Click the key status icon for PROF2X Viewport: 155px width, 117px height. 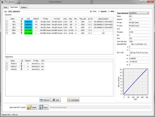(x=21, y=69)
